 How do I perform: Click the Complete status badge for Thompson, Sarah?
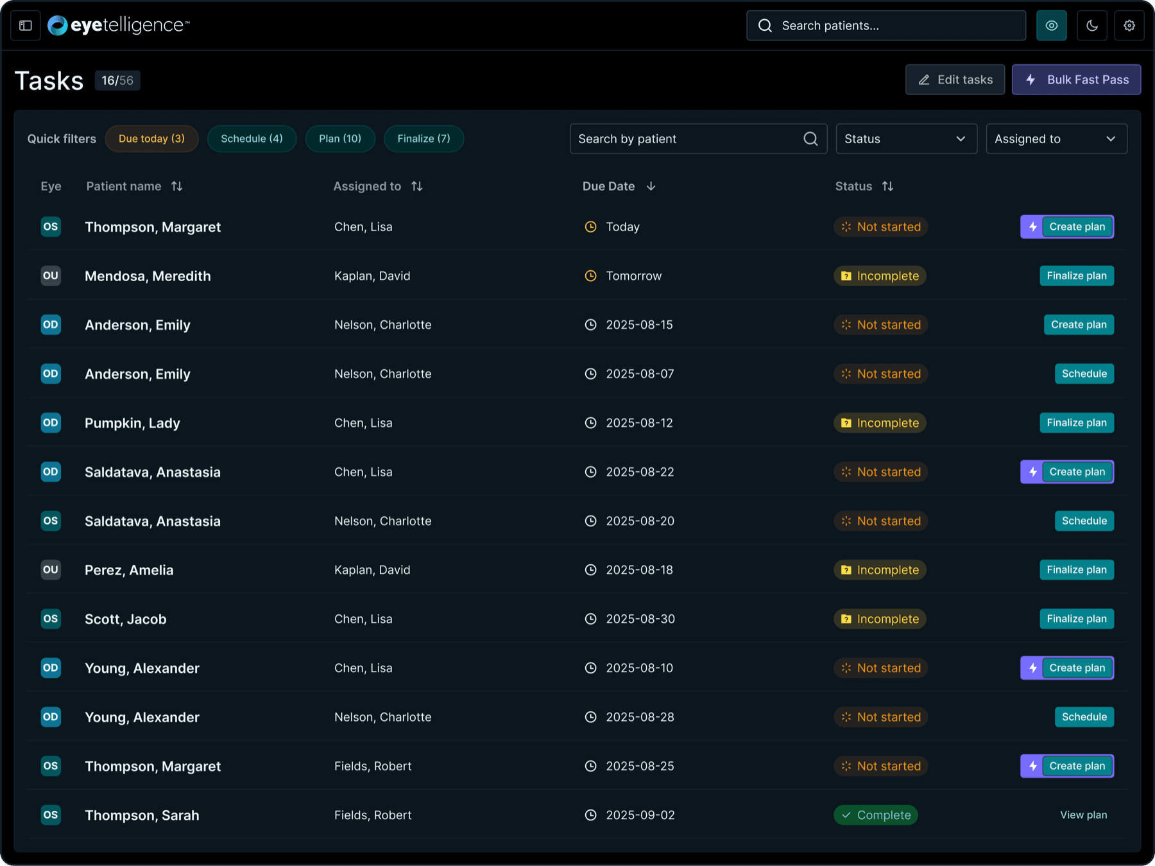pos(876,815)
